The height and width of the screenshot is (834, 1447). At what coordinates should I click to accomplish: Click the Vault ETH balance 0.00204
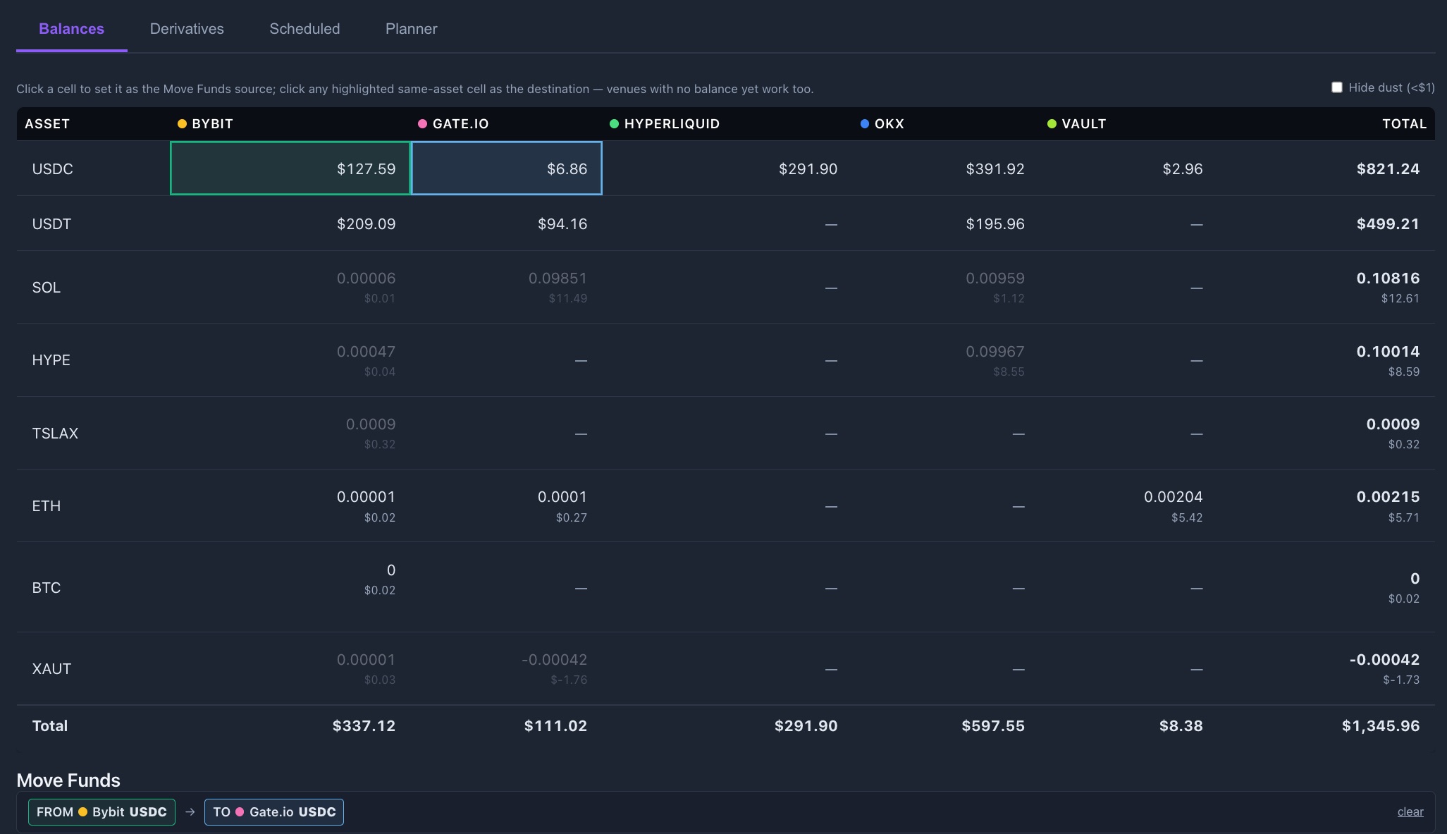pos(1173,497)
